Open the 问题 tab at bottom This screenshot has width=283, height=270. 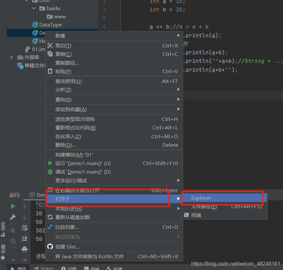click(69, 268)
